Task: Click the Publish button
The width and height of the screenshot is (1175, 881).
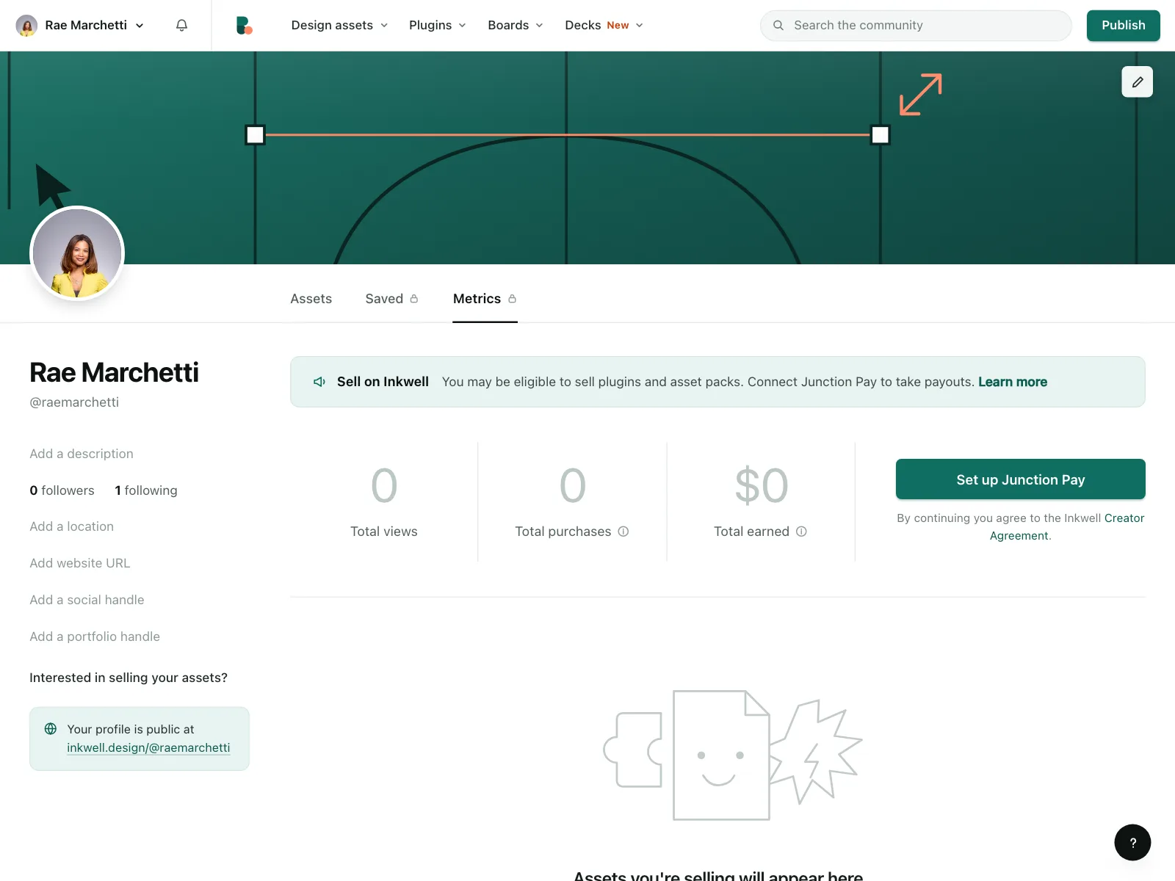Action: coord(1123,25)
